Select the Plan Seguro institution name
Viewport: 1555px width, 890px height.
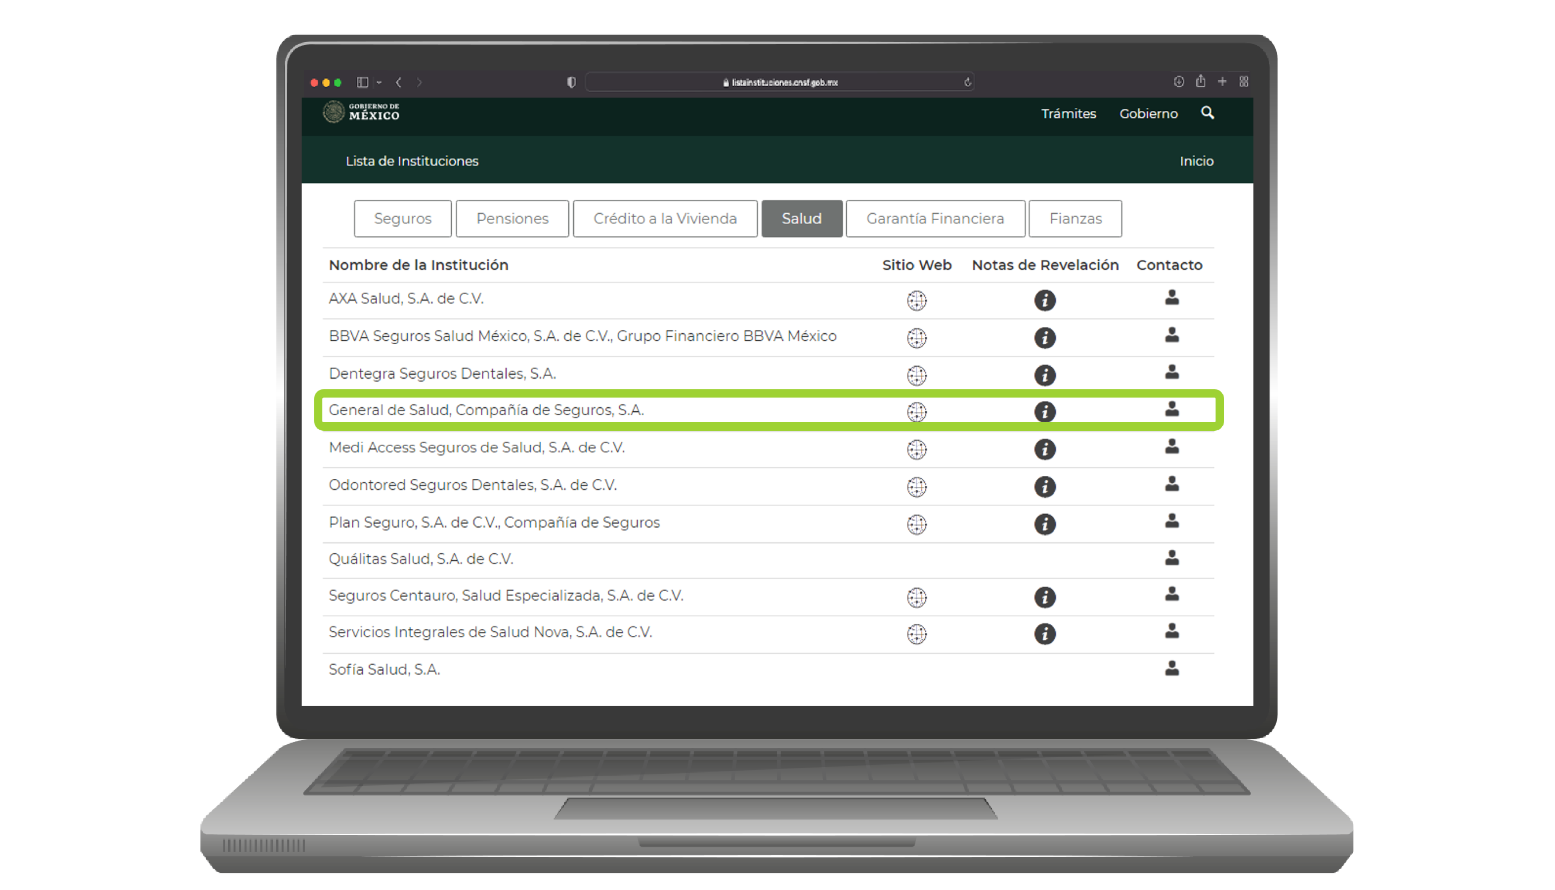(x=494, y=523)
